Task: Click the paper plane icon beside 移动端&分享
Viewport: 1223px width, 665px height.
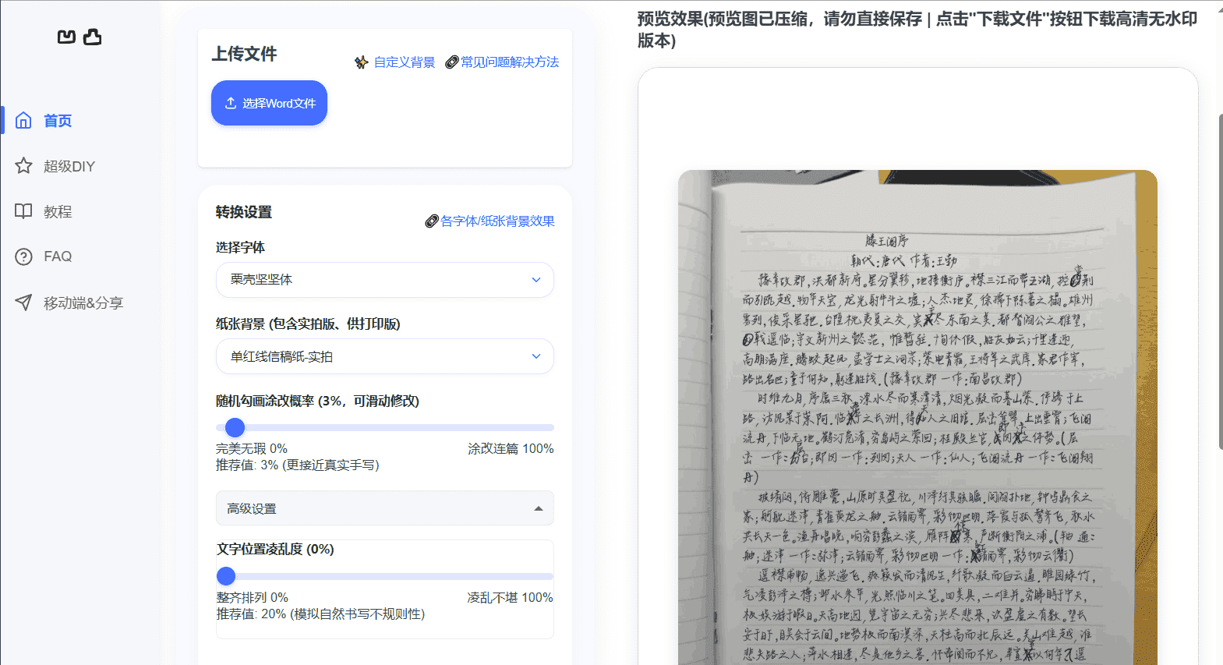Action: (23, 302)
